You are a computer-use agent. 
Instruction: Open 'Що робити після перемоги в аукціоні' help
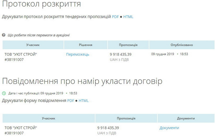[x=39, y=35]
